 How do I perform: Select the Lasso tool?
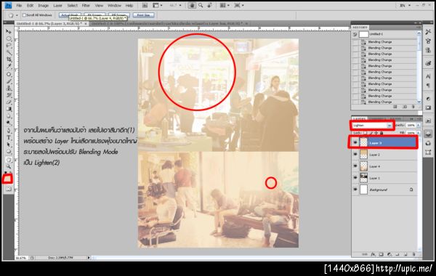pyautogui.click(x=9, y=46)
